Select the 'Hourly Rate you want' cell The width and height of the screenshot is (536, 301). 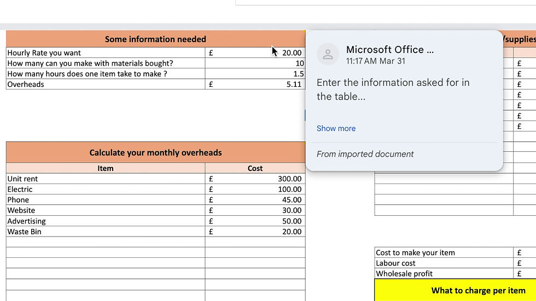(106, 52)
